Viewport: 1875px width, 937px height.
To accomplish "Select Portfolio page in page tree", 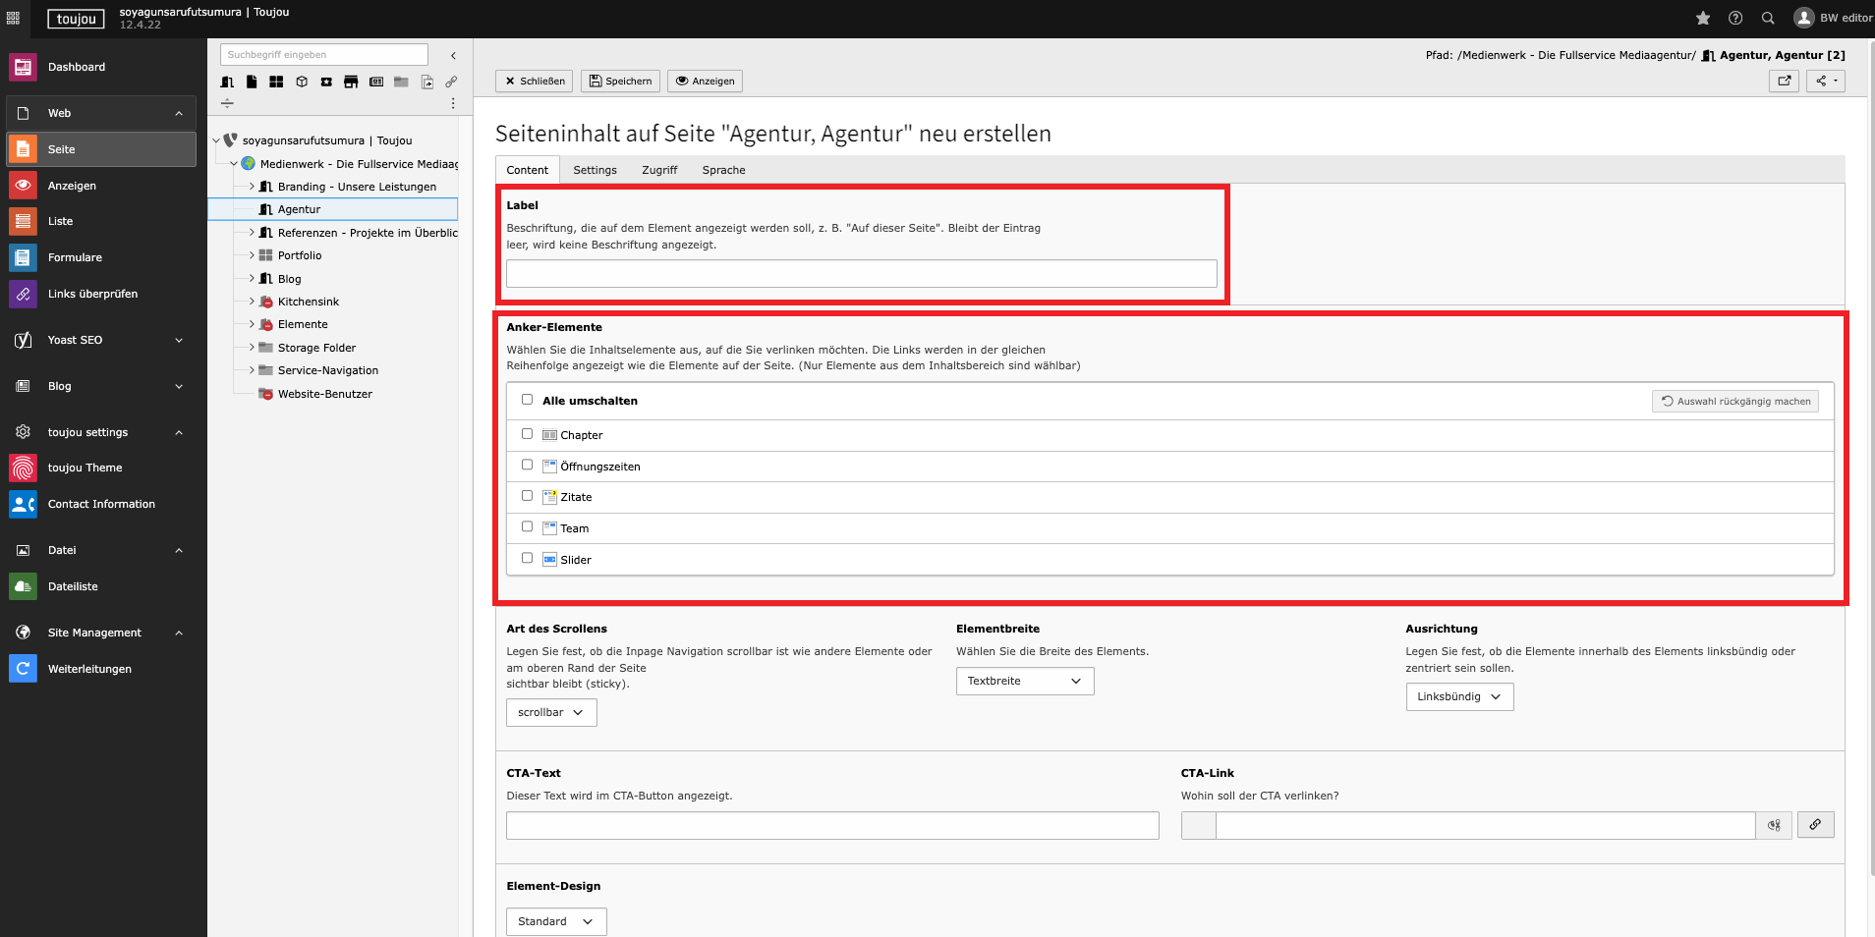I will (x=300, y=255).
